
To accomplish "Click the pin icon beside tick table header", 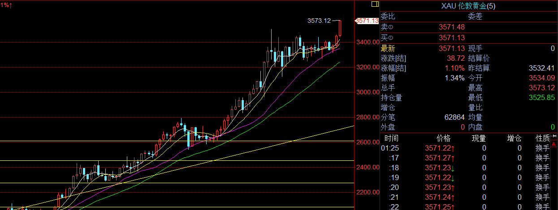I will click(555, 135).
